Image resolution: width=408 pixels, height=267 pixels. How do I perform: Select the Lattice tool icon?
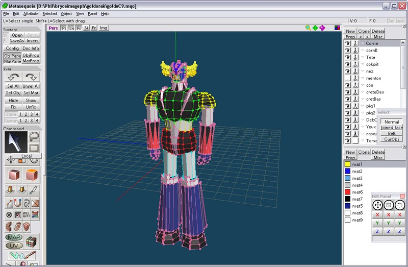pyautogui.click(x=27, y=227)
